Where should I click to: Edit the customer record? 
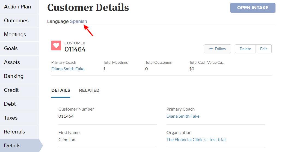pos(263,49)
